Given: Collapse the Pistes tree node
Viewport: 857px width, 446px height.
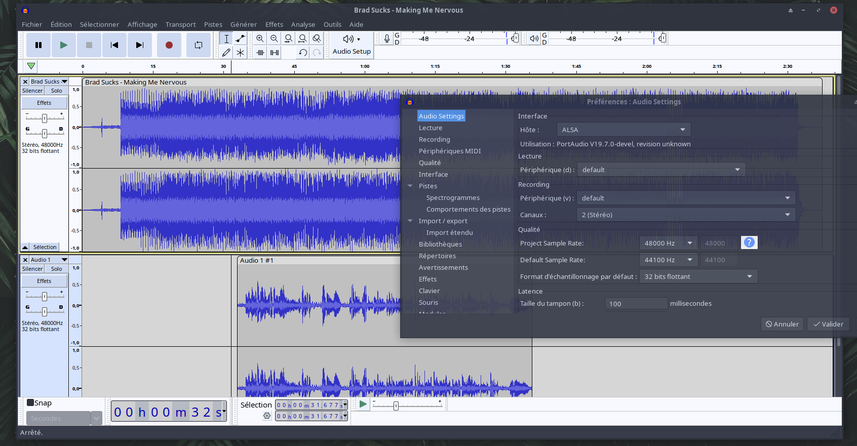Looking at the screenshot, I should pos(410,186).
